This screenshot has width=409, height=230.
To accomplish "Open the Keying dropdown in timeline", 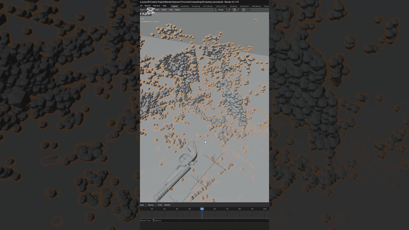I will point(152,205).
